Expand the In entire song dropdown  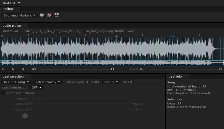(x=16, y=82)
